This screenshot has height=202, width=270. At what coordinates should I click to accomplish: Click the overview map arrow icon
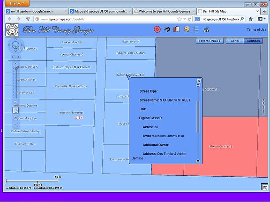pos(265,188)
